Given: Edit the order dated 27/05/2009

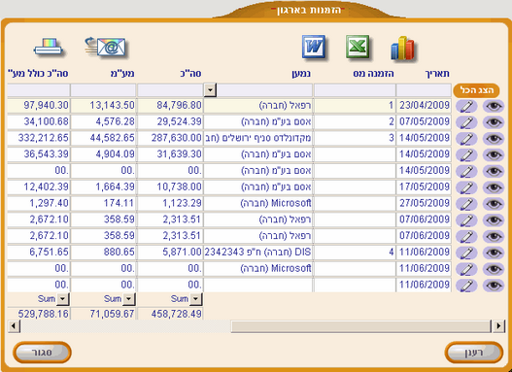Looking at the screenshot, I should tap(467, 204).
